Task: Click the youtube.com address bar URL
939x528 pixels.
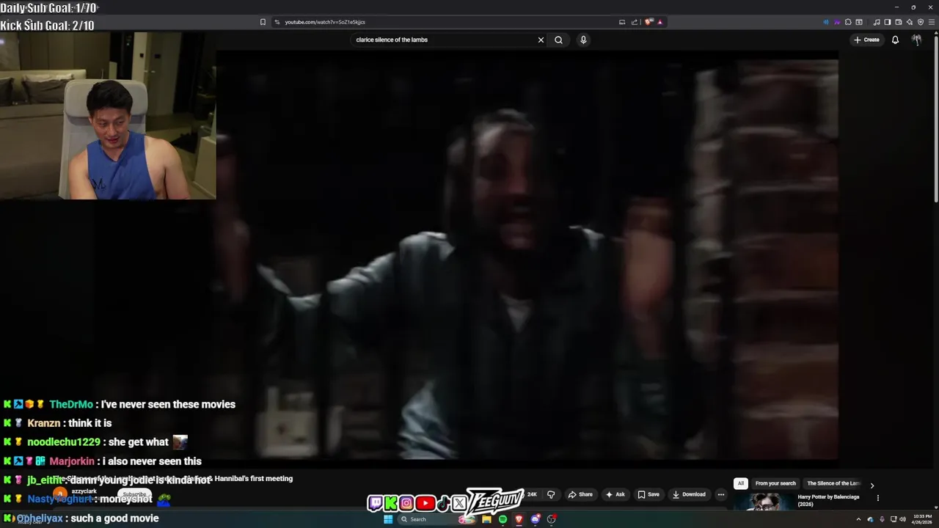Action: [x=325, y=22]
